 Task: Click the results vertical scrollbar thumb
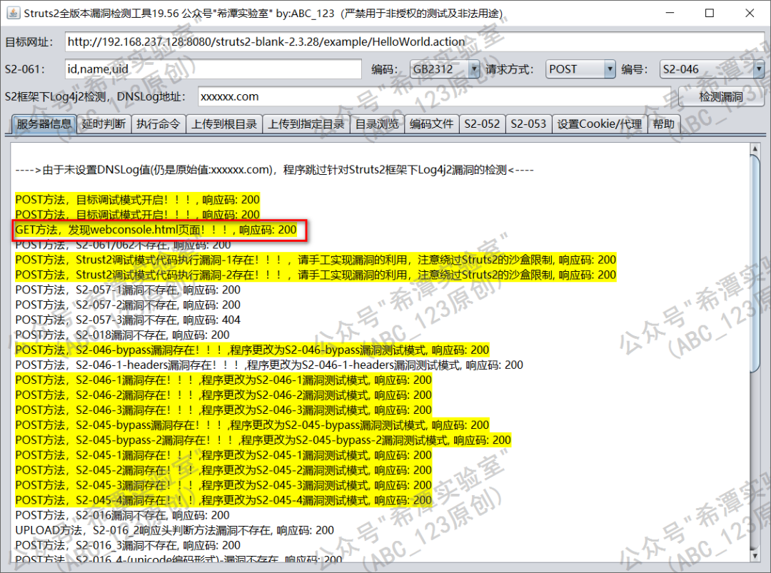[755, 263]
